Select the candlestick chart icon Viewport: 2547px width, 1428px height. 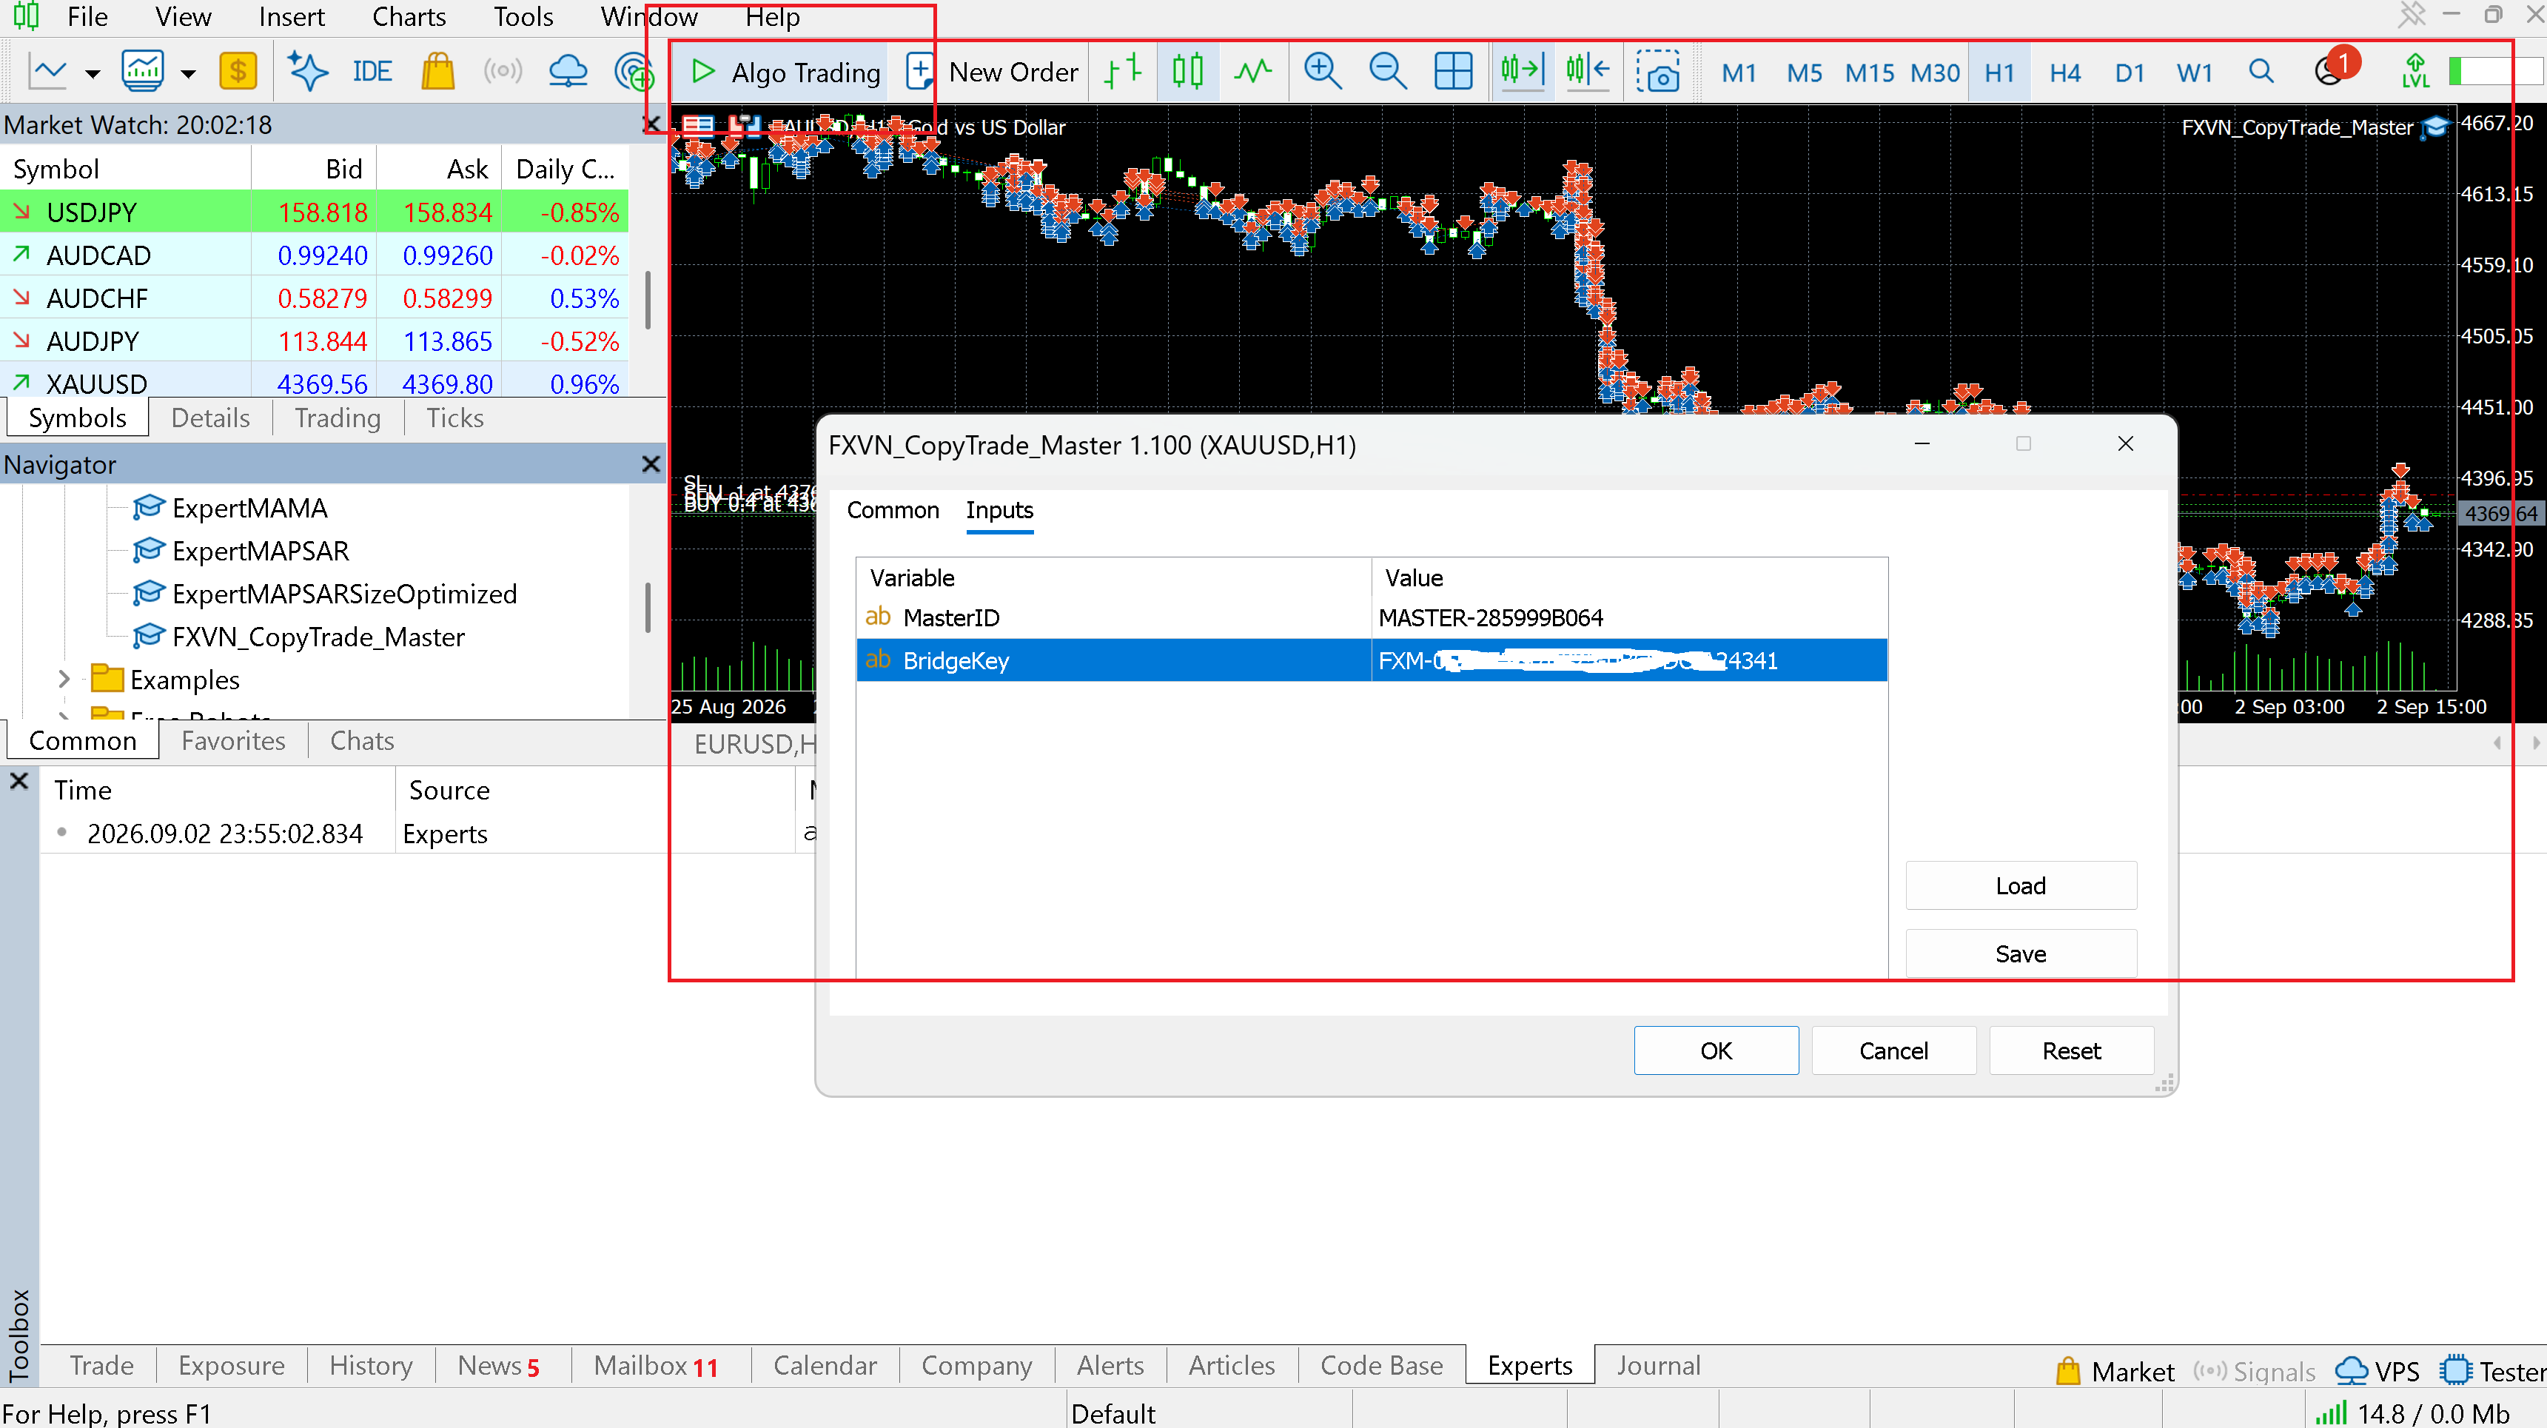point(1187,73)
